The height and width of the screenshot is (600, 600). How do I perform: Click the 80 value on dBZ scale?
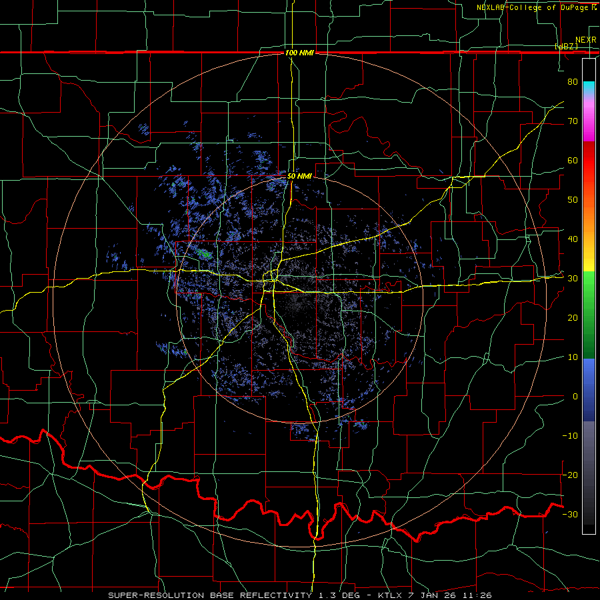(573, 81)
